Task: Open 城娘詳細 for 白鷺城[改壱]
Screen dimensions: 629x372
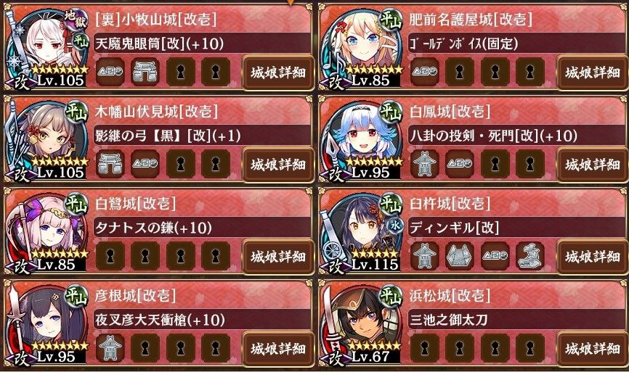Action: [278, 257]
